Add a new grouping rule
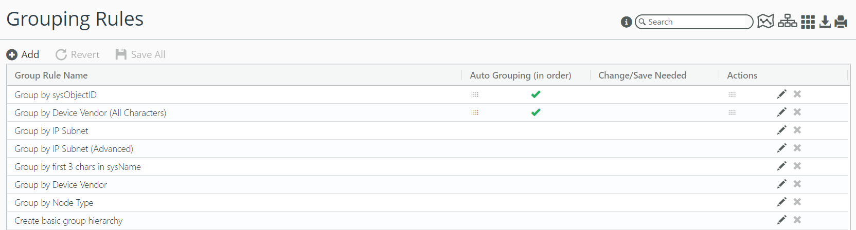 tap(23, 54)
